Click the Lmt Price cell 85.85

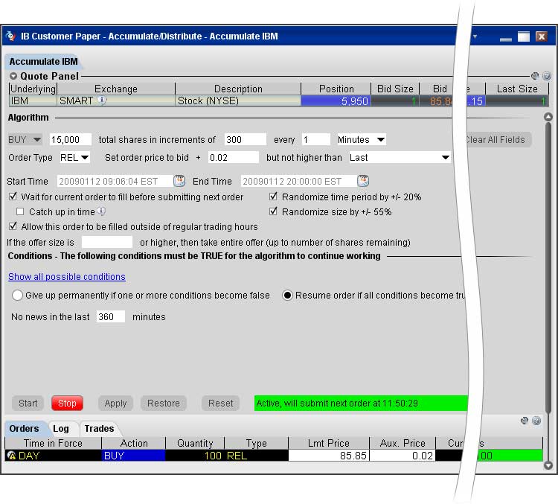point(328,456)
